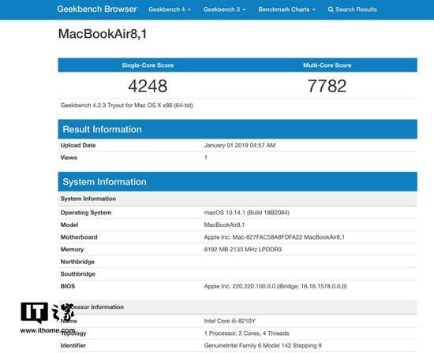Viewport: 434px width, 353px height.
Task: Select the Memory row label
Action: pyautogui.click(x=72, y=249)
